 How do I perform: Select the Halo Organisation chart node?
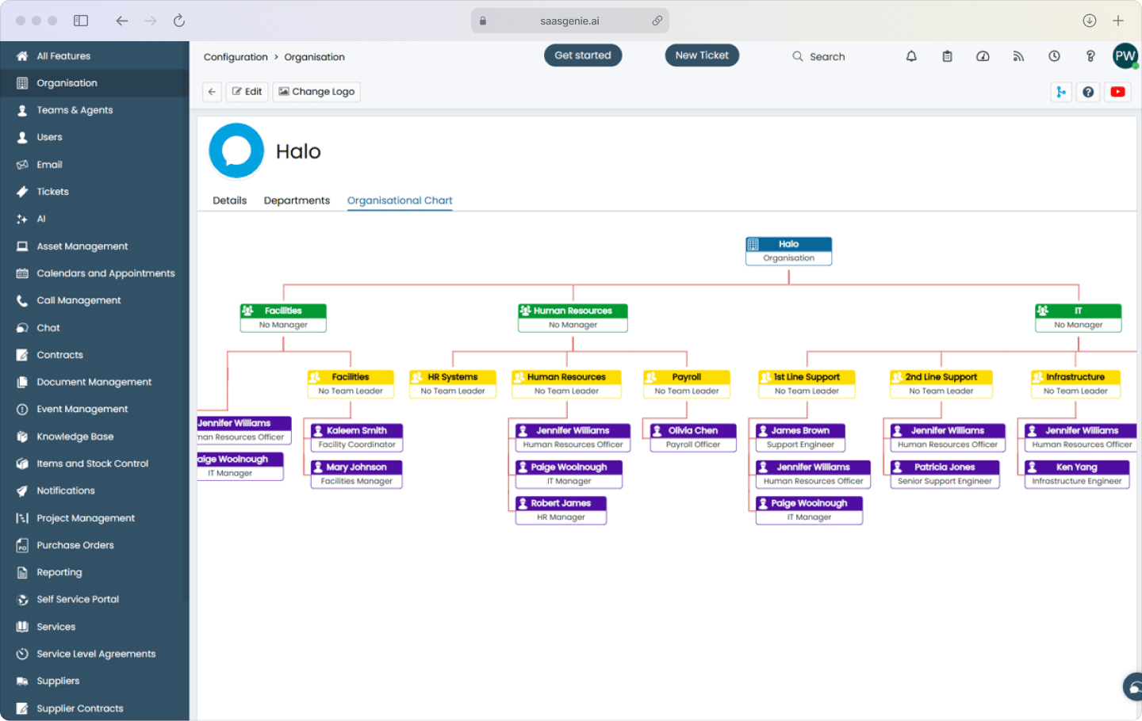pos(789,251)
